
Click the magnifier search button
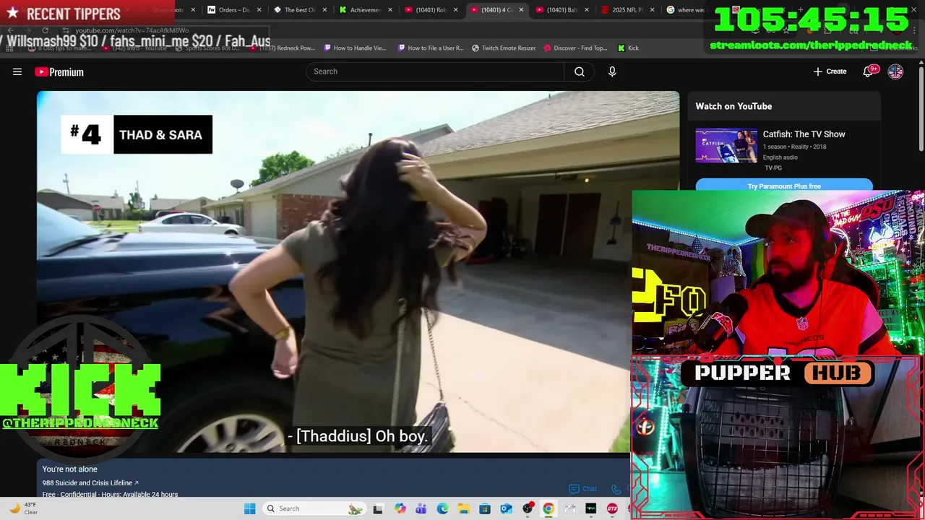pyautogui.click(x=580, y=71)
